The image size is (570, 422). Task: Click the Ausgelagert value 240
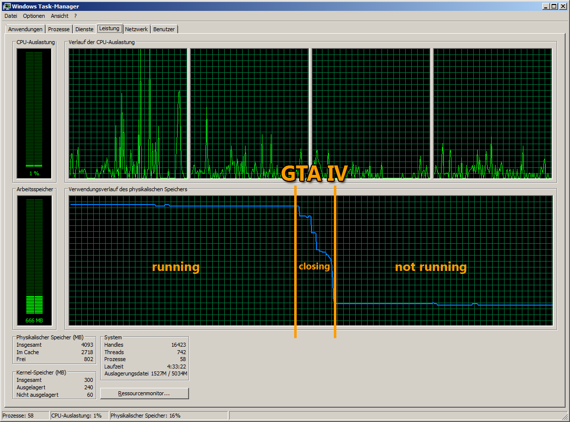click(89, 387)
